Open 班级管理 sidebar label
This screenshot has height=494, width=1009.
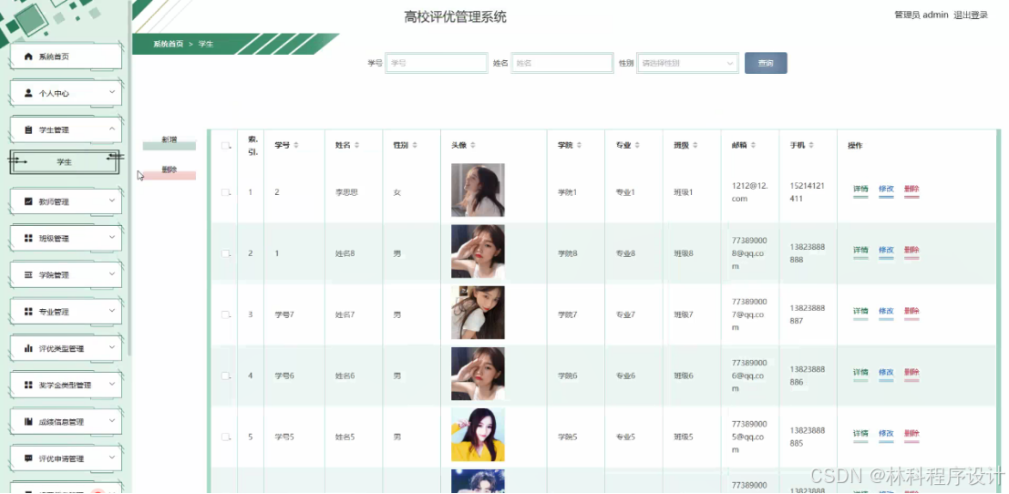54,238
